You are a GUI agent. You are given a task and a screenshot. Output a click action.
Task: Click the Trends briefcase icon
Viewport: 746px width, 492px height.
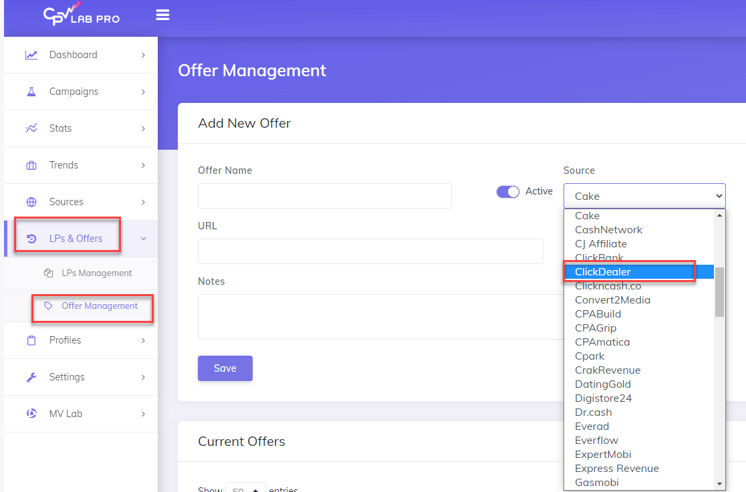[x=31, y=165]
